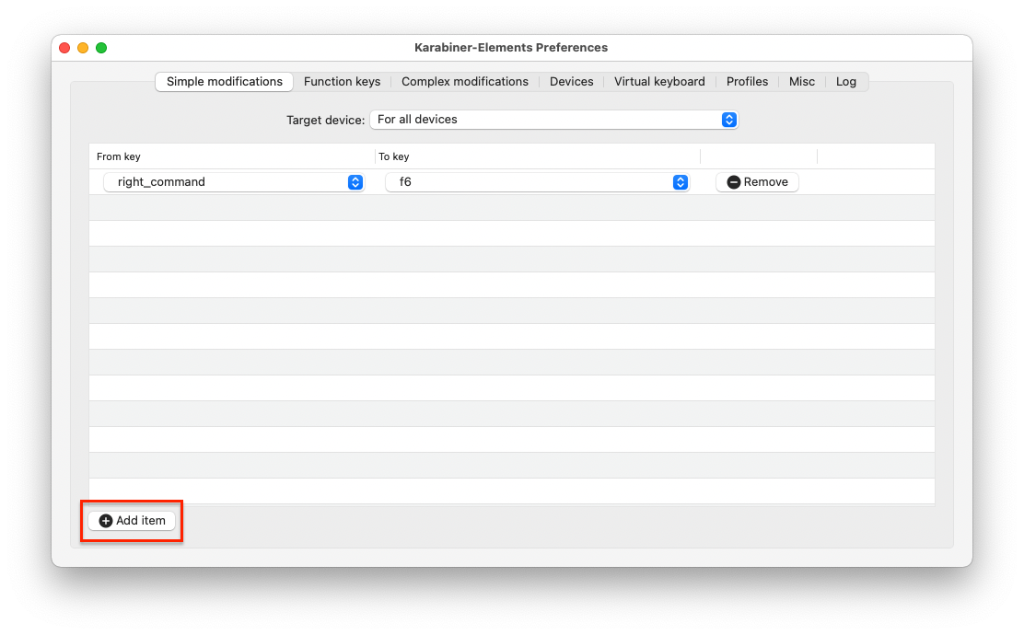View the Log tab
The height and width of the screenshot is (635, 1024).
(845, 82)
